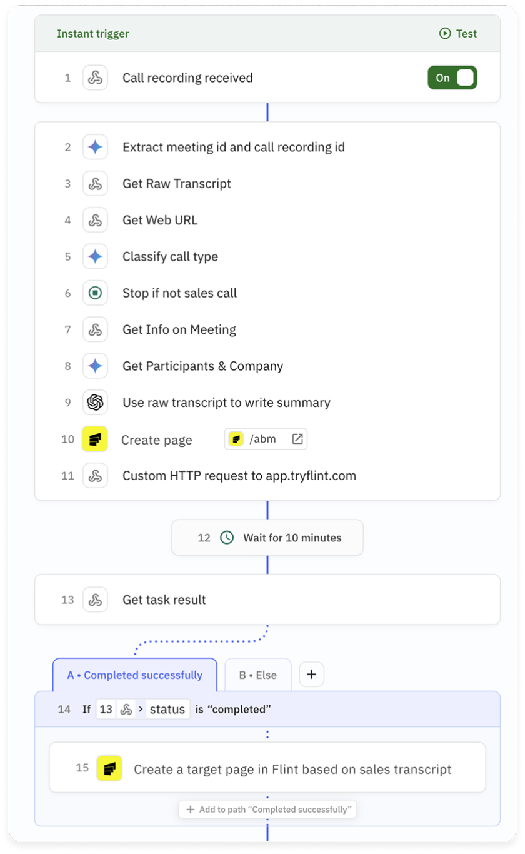Viewport: 525px width, 854px height.
Task: Click the play icon next to Test
Action: point(445,34)
